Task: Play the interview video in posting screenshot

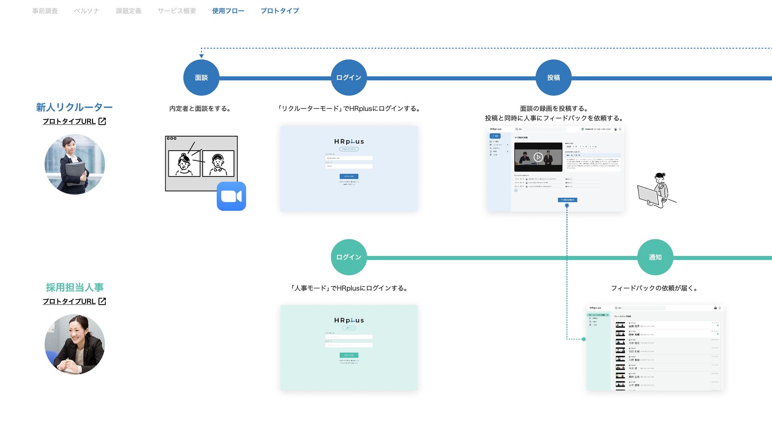Action: (538, 157)
